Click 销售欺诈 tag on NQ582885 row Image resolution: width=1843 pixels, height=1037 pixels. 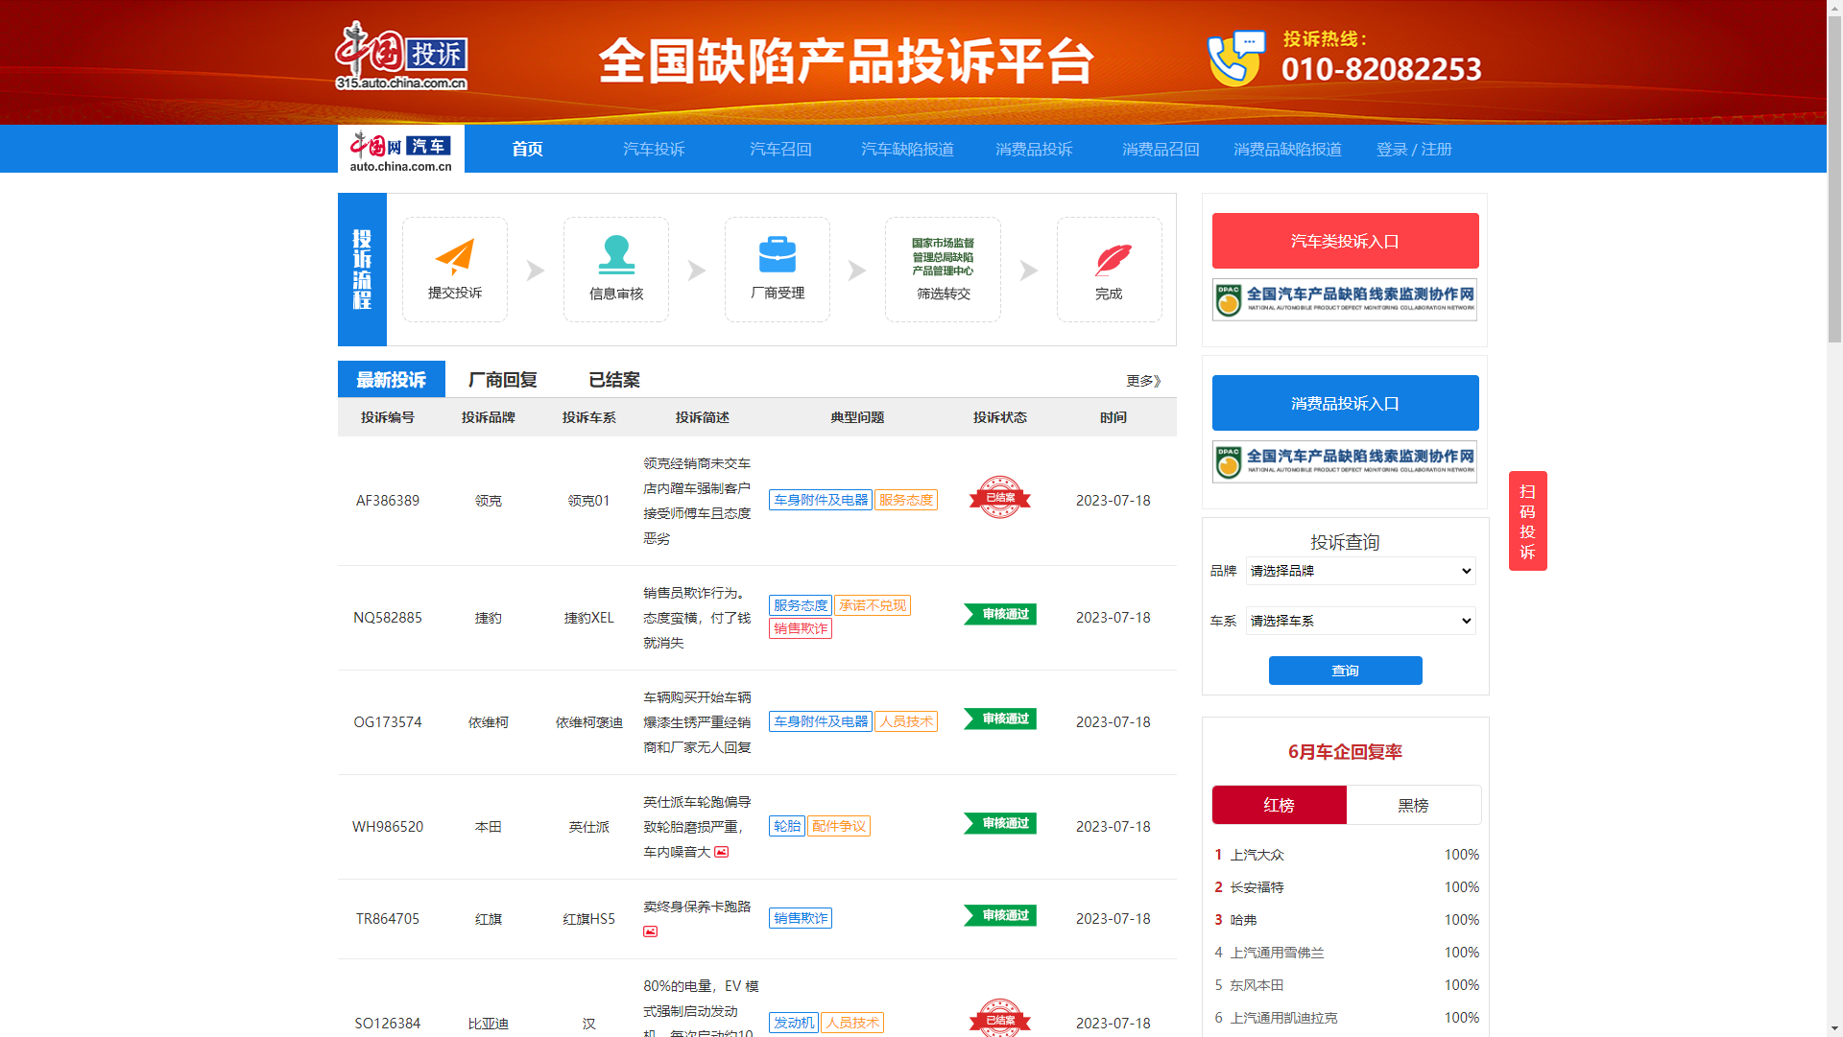(x=801, y=628)
